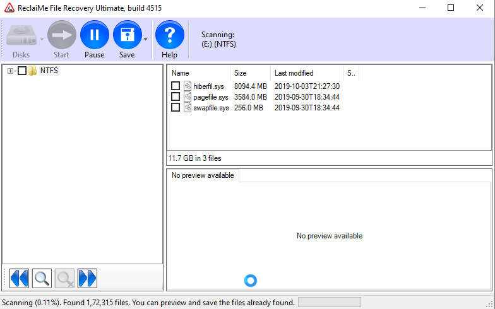This screenshot has width=495, height=309.
Task: Select the No preview available tab
Action: (203, 175)
